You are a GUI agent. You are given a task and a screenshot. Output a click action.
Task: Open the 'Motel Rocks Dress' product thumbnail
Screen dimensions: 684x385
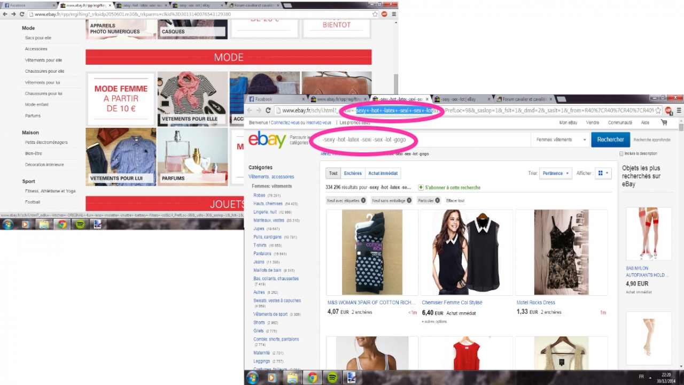coord(561,252)
